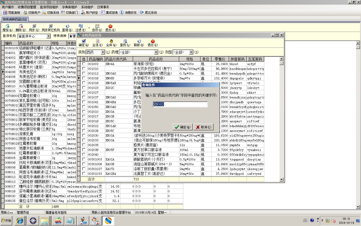Click the 删除 (Delete) toolbar icon
Viewport: 361px width, 226px height.
pos(21,26)
